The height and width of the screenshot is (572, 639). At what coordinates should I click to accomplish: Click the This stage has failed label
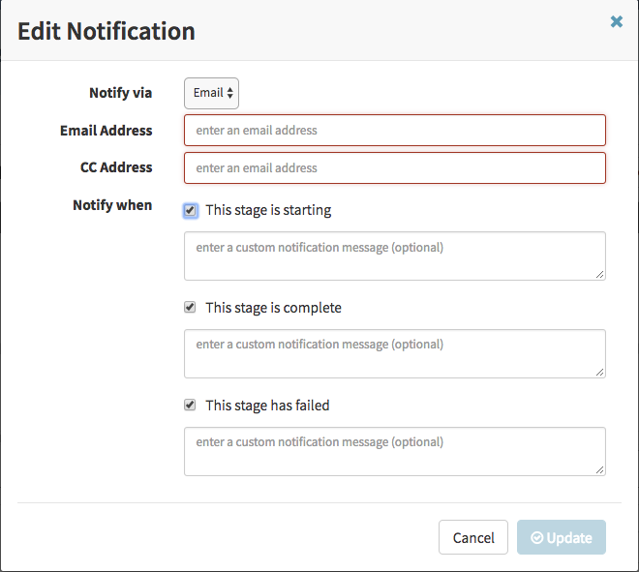(x=267, y=406)
